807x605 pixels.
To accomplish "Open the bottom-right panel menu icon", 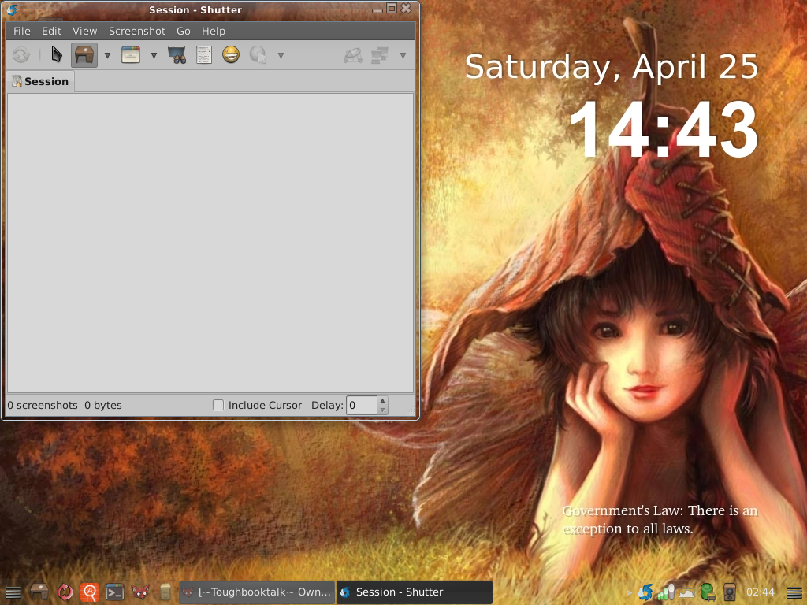I will (x=794, y=592).
